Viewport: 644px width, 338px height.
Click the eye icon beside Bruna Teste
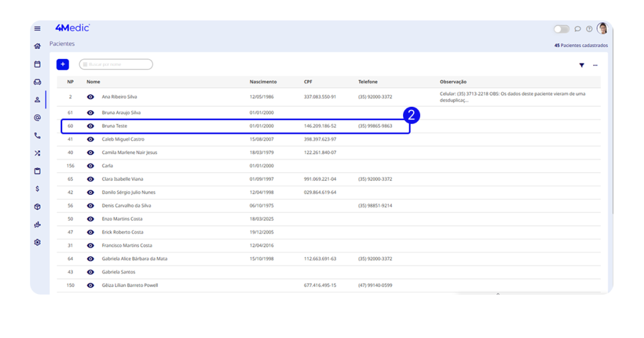point(91,126)
